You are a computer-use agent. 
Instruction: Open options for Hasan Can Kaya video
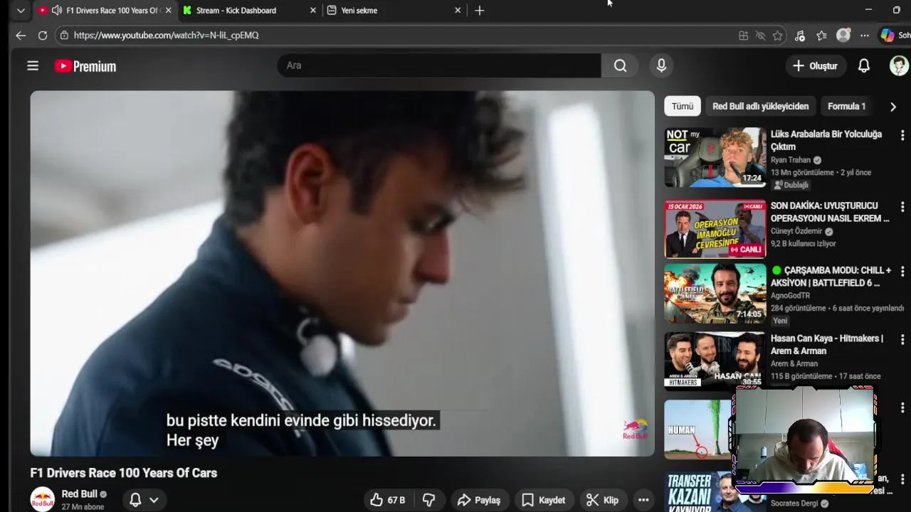(902, 340)
